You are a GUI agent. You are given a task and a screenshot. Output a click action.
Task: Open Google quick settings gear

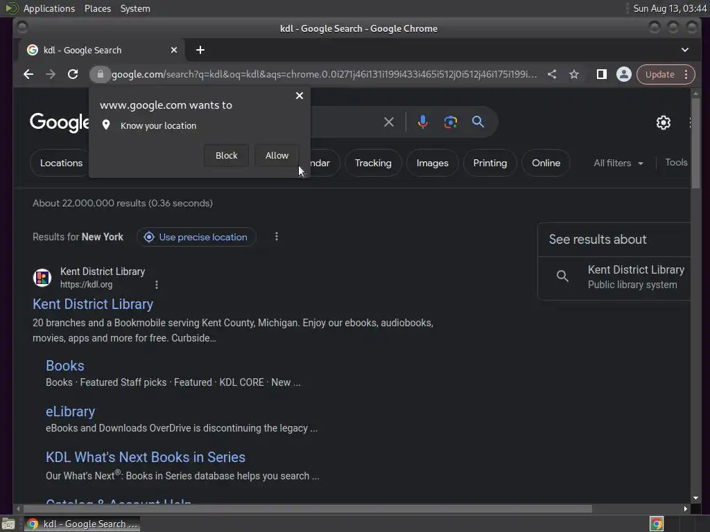pyautogui.click(x=664, y=122)
